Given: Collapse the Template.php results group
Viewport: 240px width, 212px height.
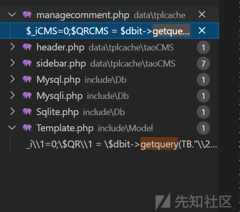Looking at the screenshot, I should [x=12, y=128].
